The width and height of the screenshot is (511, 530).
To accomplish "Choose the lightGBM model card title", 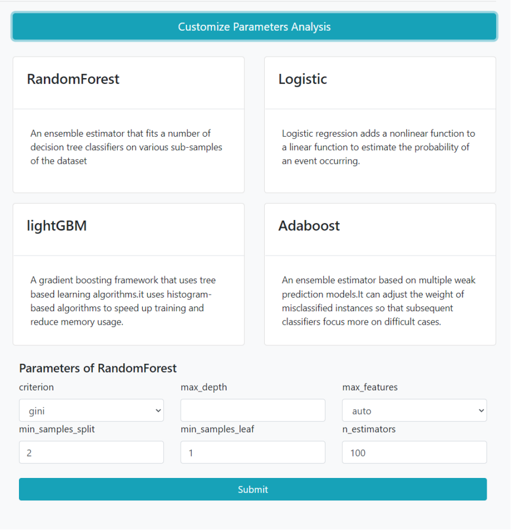I will coord(57,226).
